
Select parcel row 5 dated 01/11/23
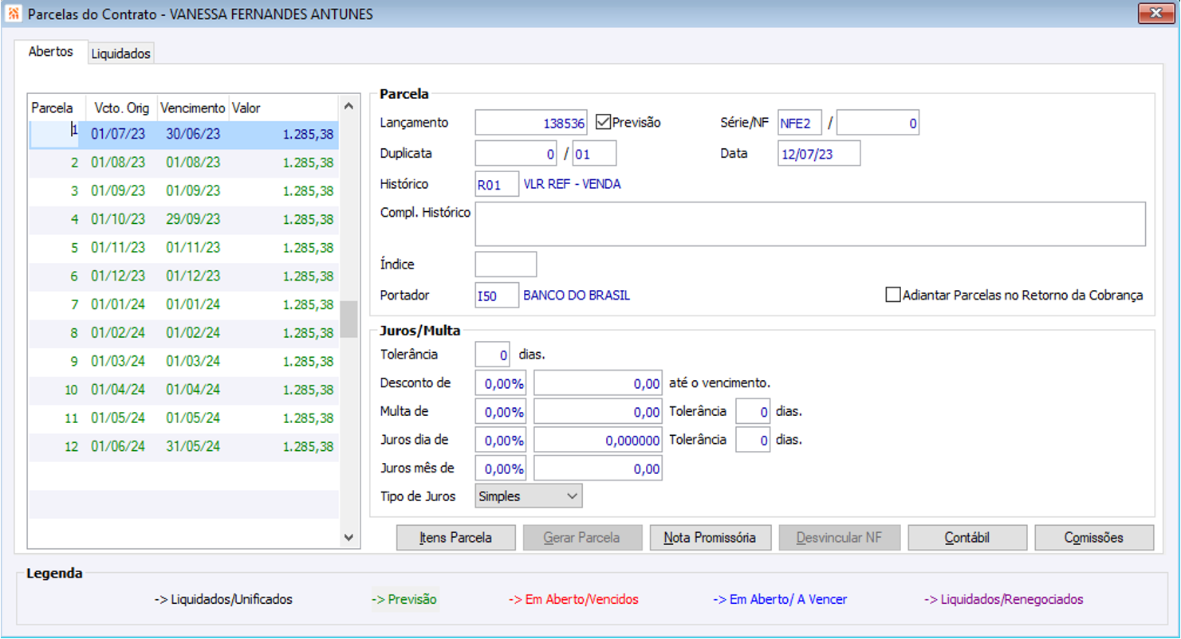184,248
